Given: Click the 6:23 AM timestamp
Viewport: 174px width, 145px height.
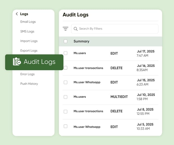Looking at the screenshot, I should tap(142, 84).
